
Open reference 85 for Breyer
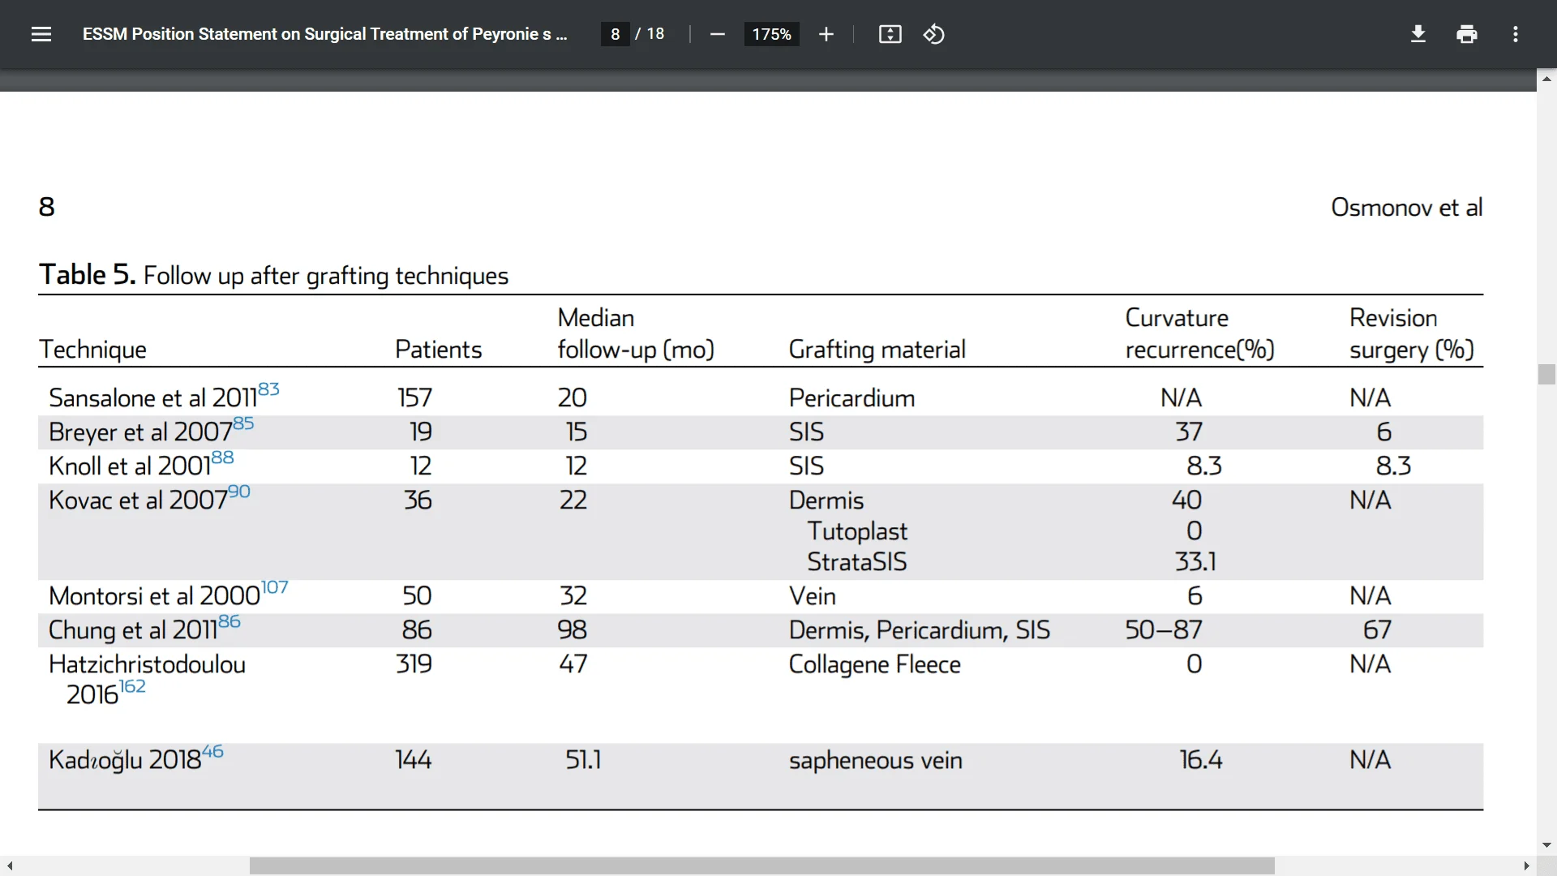[243, 423]
